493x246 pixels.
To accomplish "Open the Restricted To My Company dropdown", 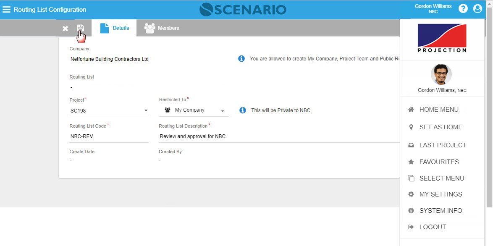I will coord(223,111).
